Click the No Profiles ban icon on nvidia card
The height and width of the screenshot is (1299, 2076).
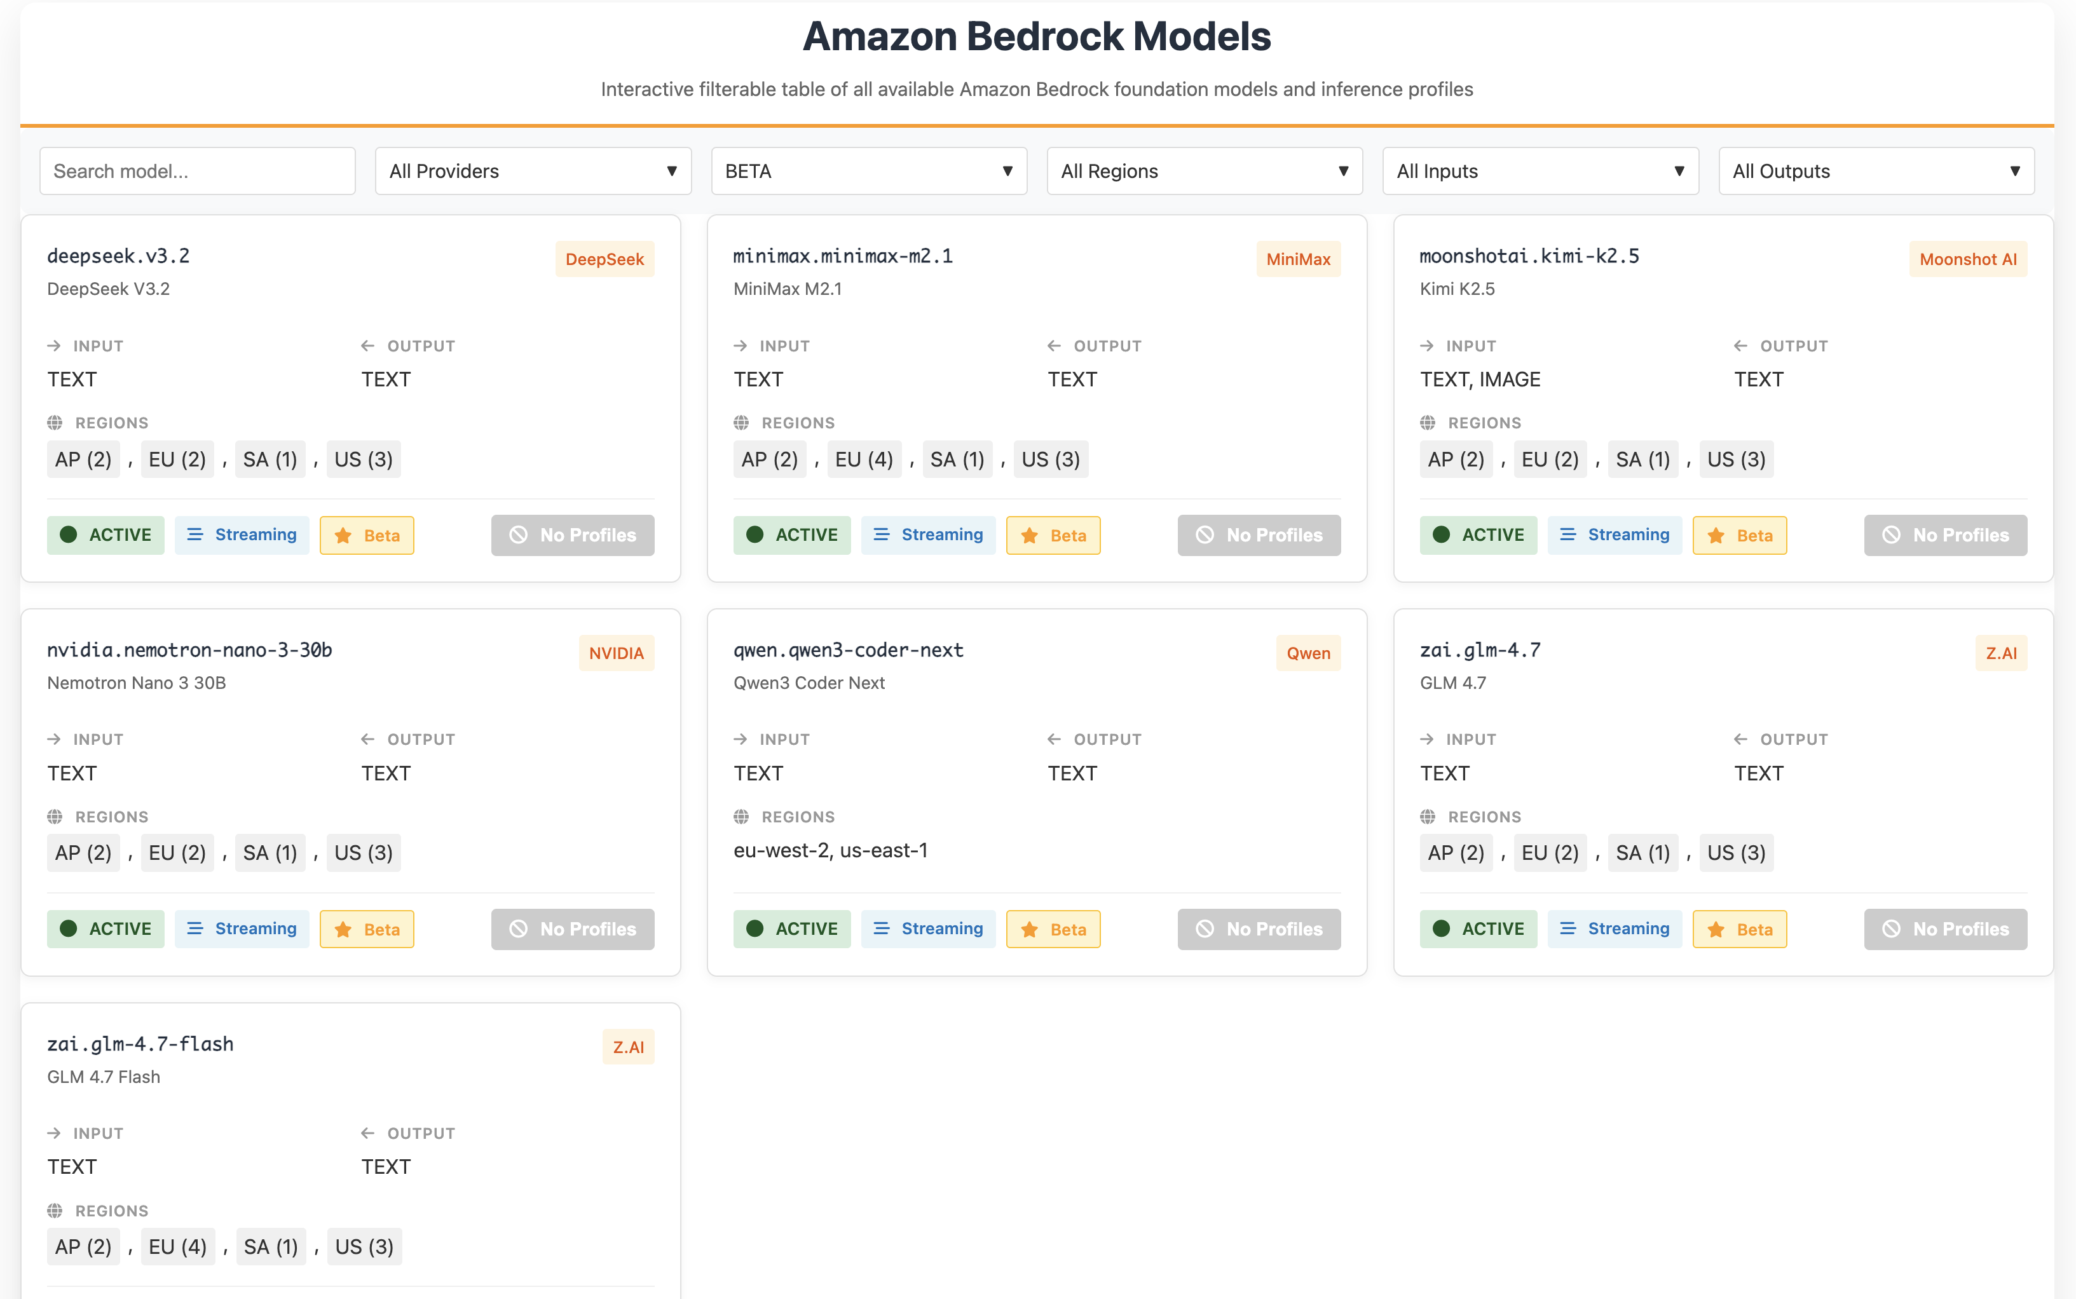click(518, 928)
